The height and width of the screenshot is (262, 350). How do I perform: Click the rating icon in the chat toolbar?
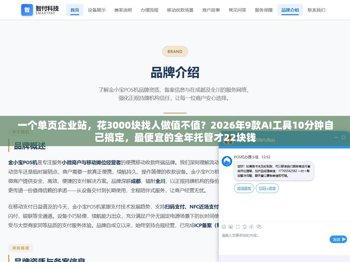point(245,227)
